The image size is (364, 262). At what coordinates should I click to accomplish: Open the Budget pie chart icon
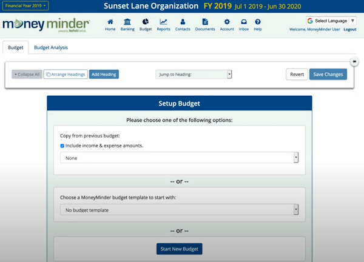(146, 22)
